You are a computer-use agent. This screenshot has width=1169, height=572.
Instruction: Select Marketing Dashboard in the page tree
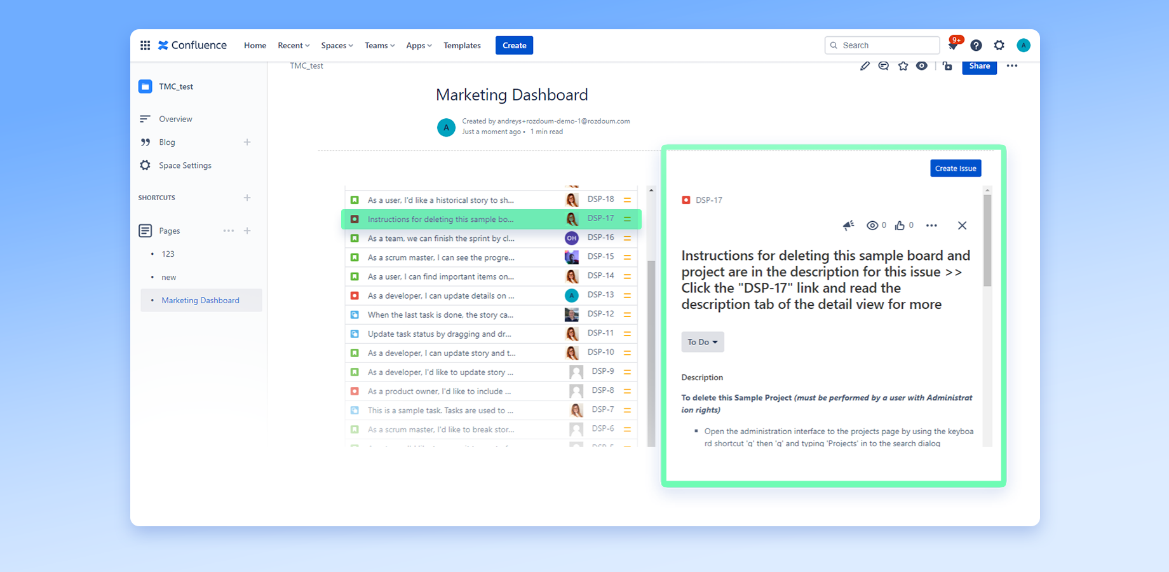pos(200,300)
